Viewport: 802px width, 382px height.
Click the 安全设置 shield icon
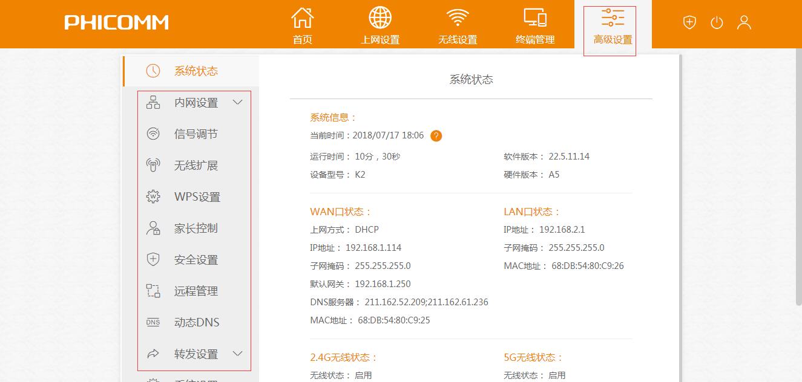[x=154, y=259]
